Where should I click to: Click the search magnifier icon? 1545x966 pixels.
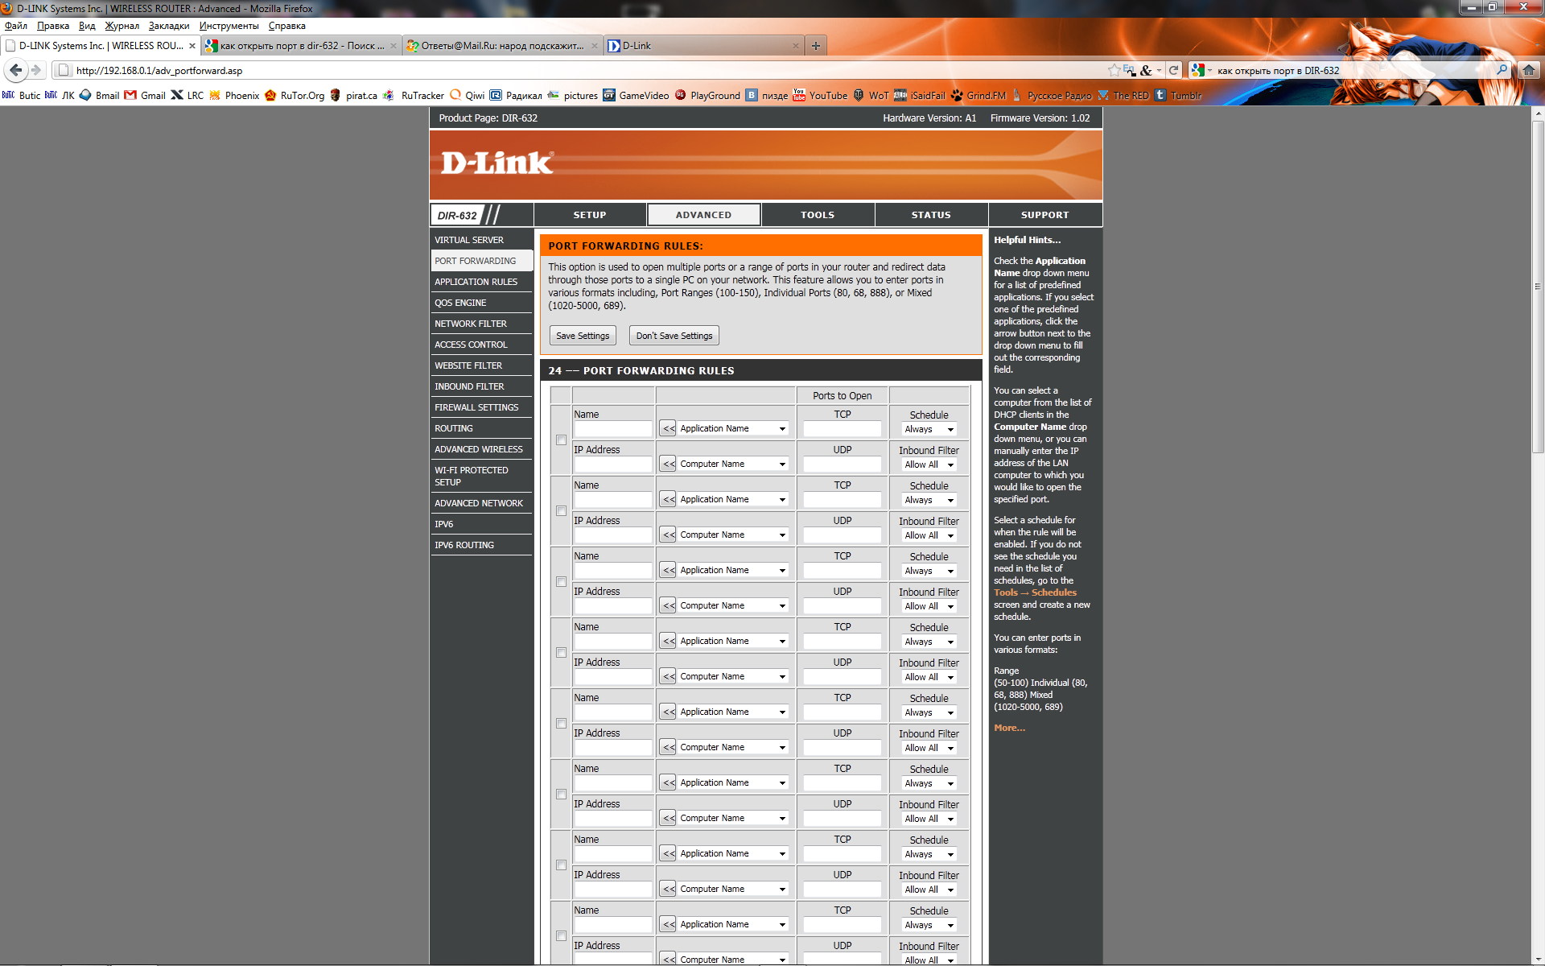click(1502, 70)
